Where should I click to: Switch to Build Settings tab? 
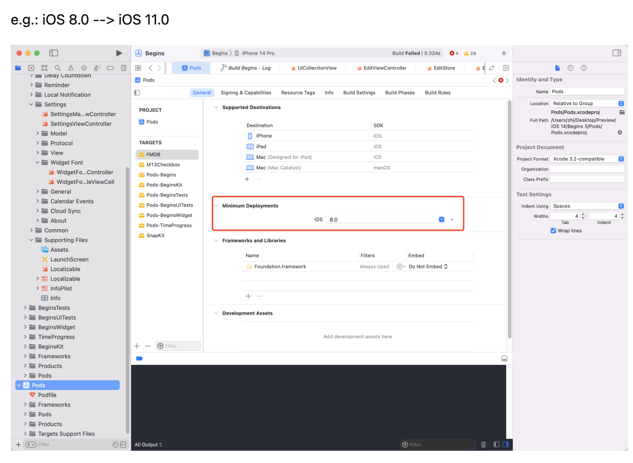coord(359,93)
